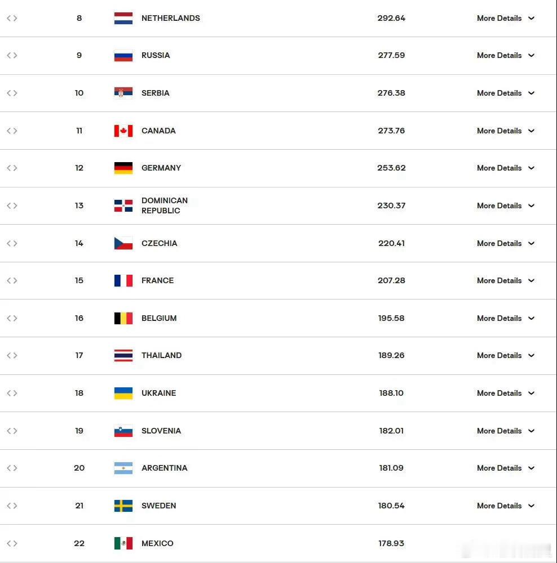557x563 pixels.
Task: Click the trend arrows icon beside Sweden
Action: [12, 506]
